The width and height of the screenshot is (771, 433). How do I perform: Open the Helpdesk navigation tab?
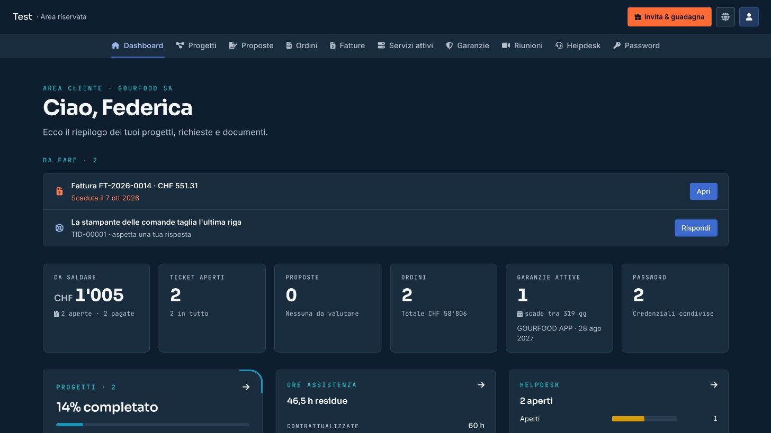pos(578,45)
